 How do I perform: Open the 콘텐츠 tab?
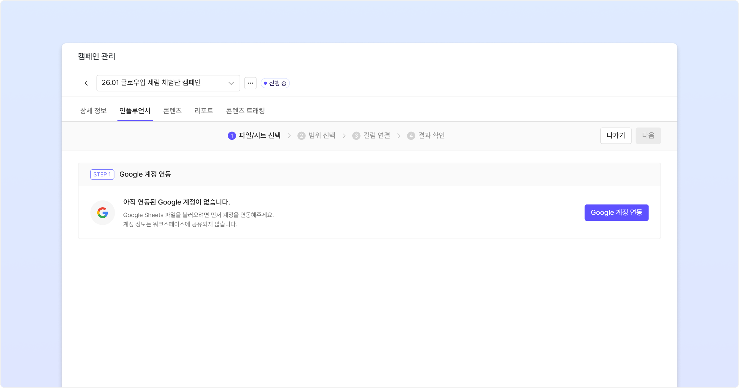172,111
